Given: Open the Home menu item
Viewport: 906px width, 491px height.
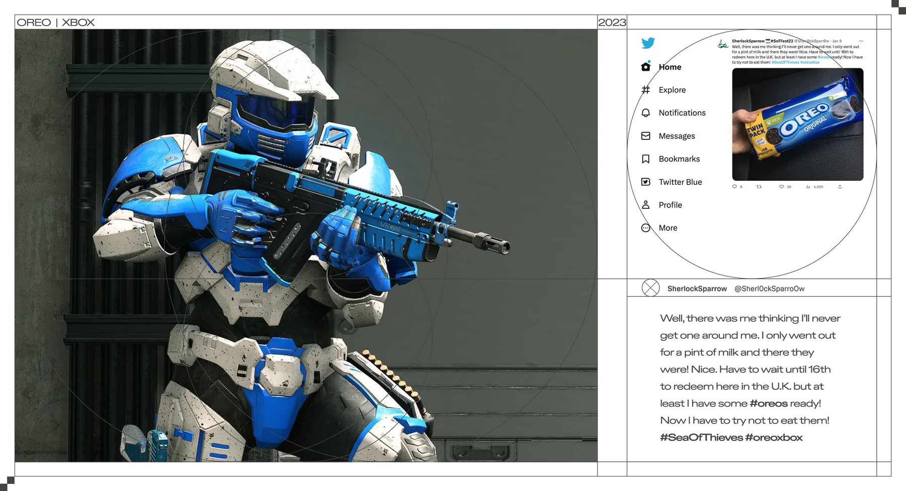Looking at the screenshot, I should click(670, 67).
